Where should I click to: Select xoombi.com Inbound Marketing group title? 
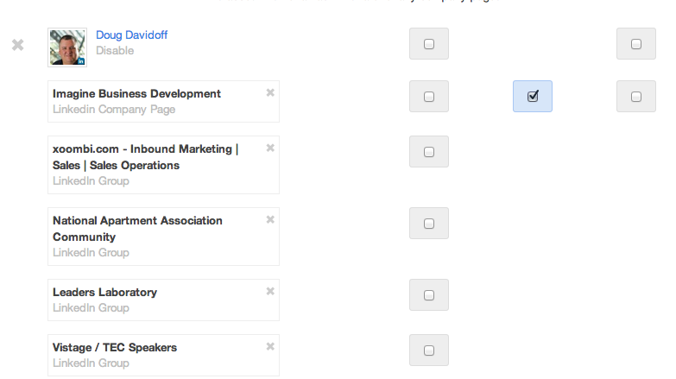click(146, 157)
